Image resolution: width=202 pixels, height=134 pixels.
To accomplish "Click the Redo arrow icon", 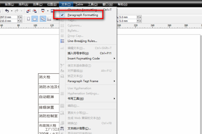I will [x=16, y=11].
